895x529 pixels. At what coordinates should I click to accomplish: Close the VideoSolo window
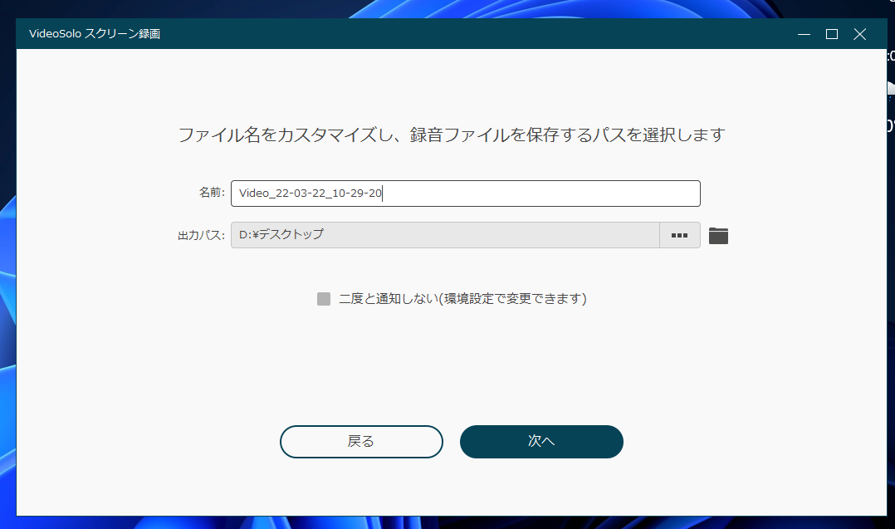tap(859, 34)
